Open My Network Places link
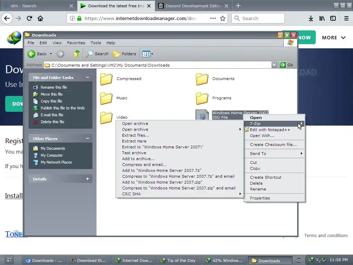Image resolution: width=353 pixels, height=265 pixels. point(56,162)
